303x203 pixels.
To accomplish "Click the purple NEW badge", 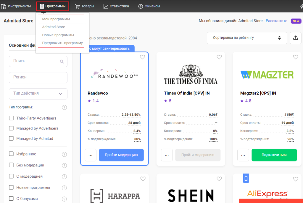I will coord(296,21).
